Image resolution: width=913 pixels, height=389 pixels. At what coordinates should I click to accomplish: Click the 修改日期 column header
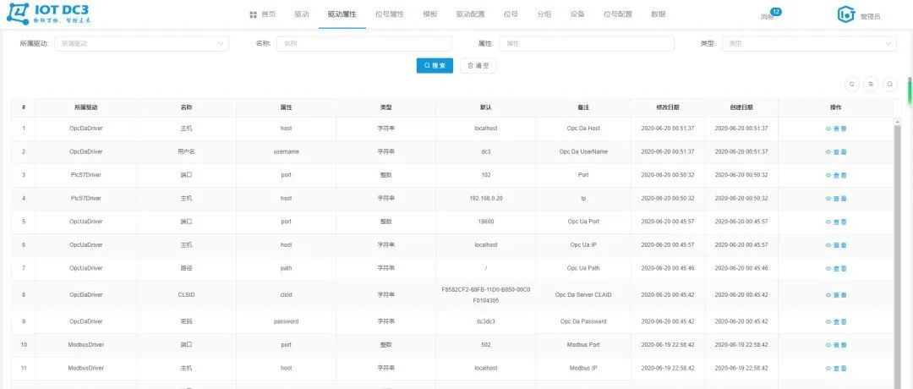point(667,107)
